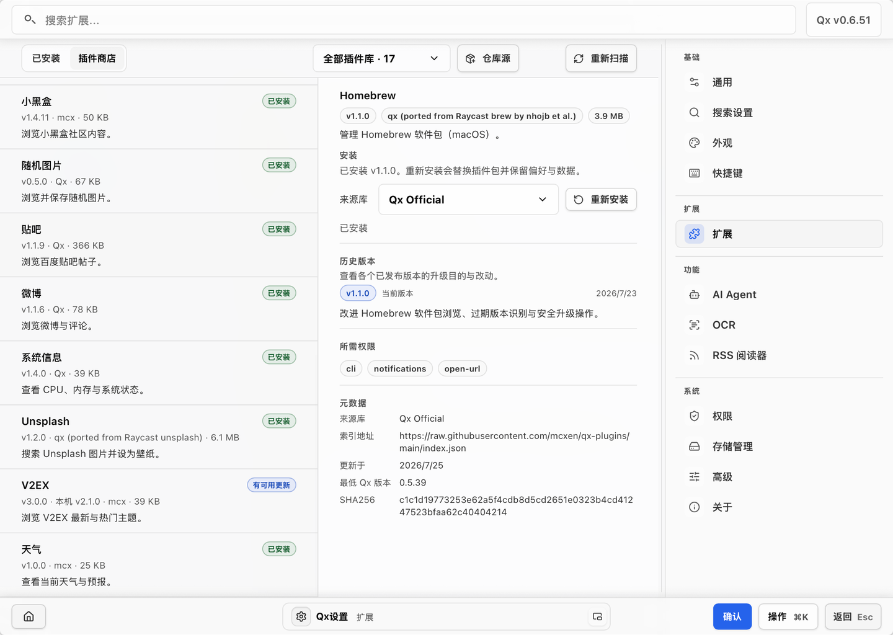The width and height of the screenshot is (893, 635).
Task: Click the window icon in the bottom bar
Action: [598, 617]
